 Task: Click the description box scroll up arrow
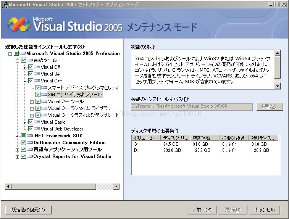coord(278,53)
